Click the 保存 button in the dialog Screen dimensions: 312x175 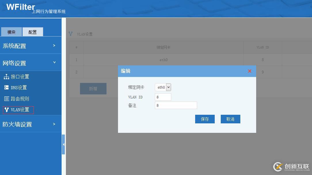205,119
